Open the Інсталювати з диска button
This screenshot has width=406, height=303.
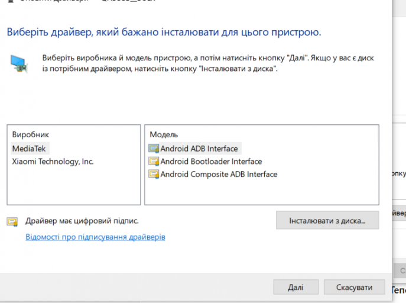click(327, 220)
